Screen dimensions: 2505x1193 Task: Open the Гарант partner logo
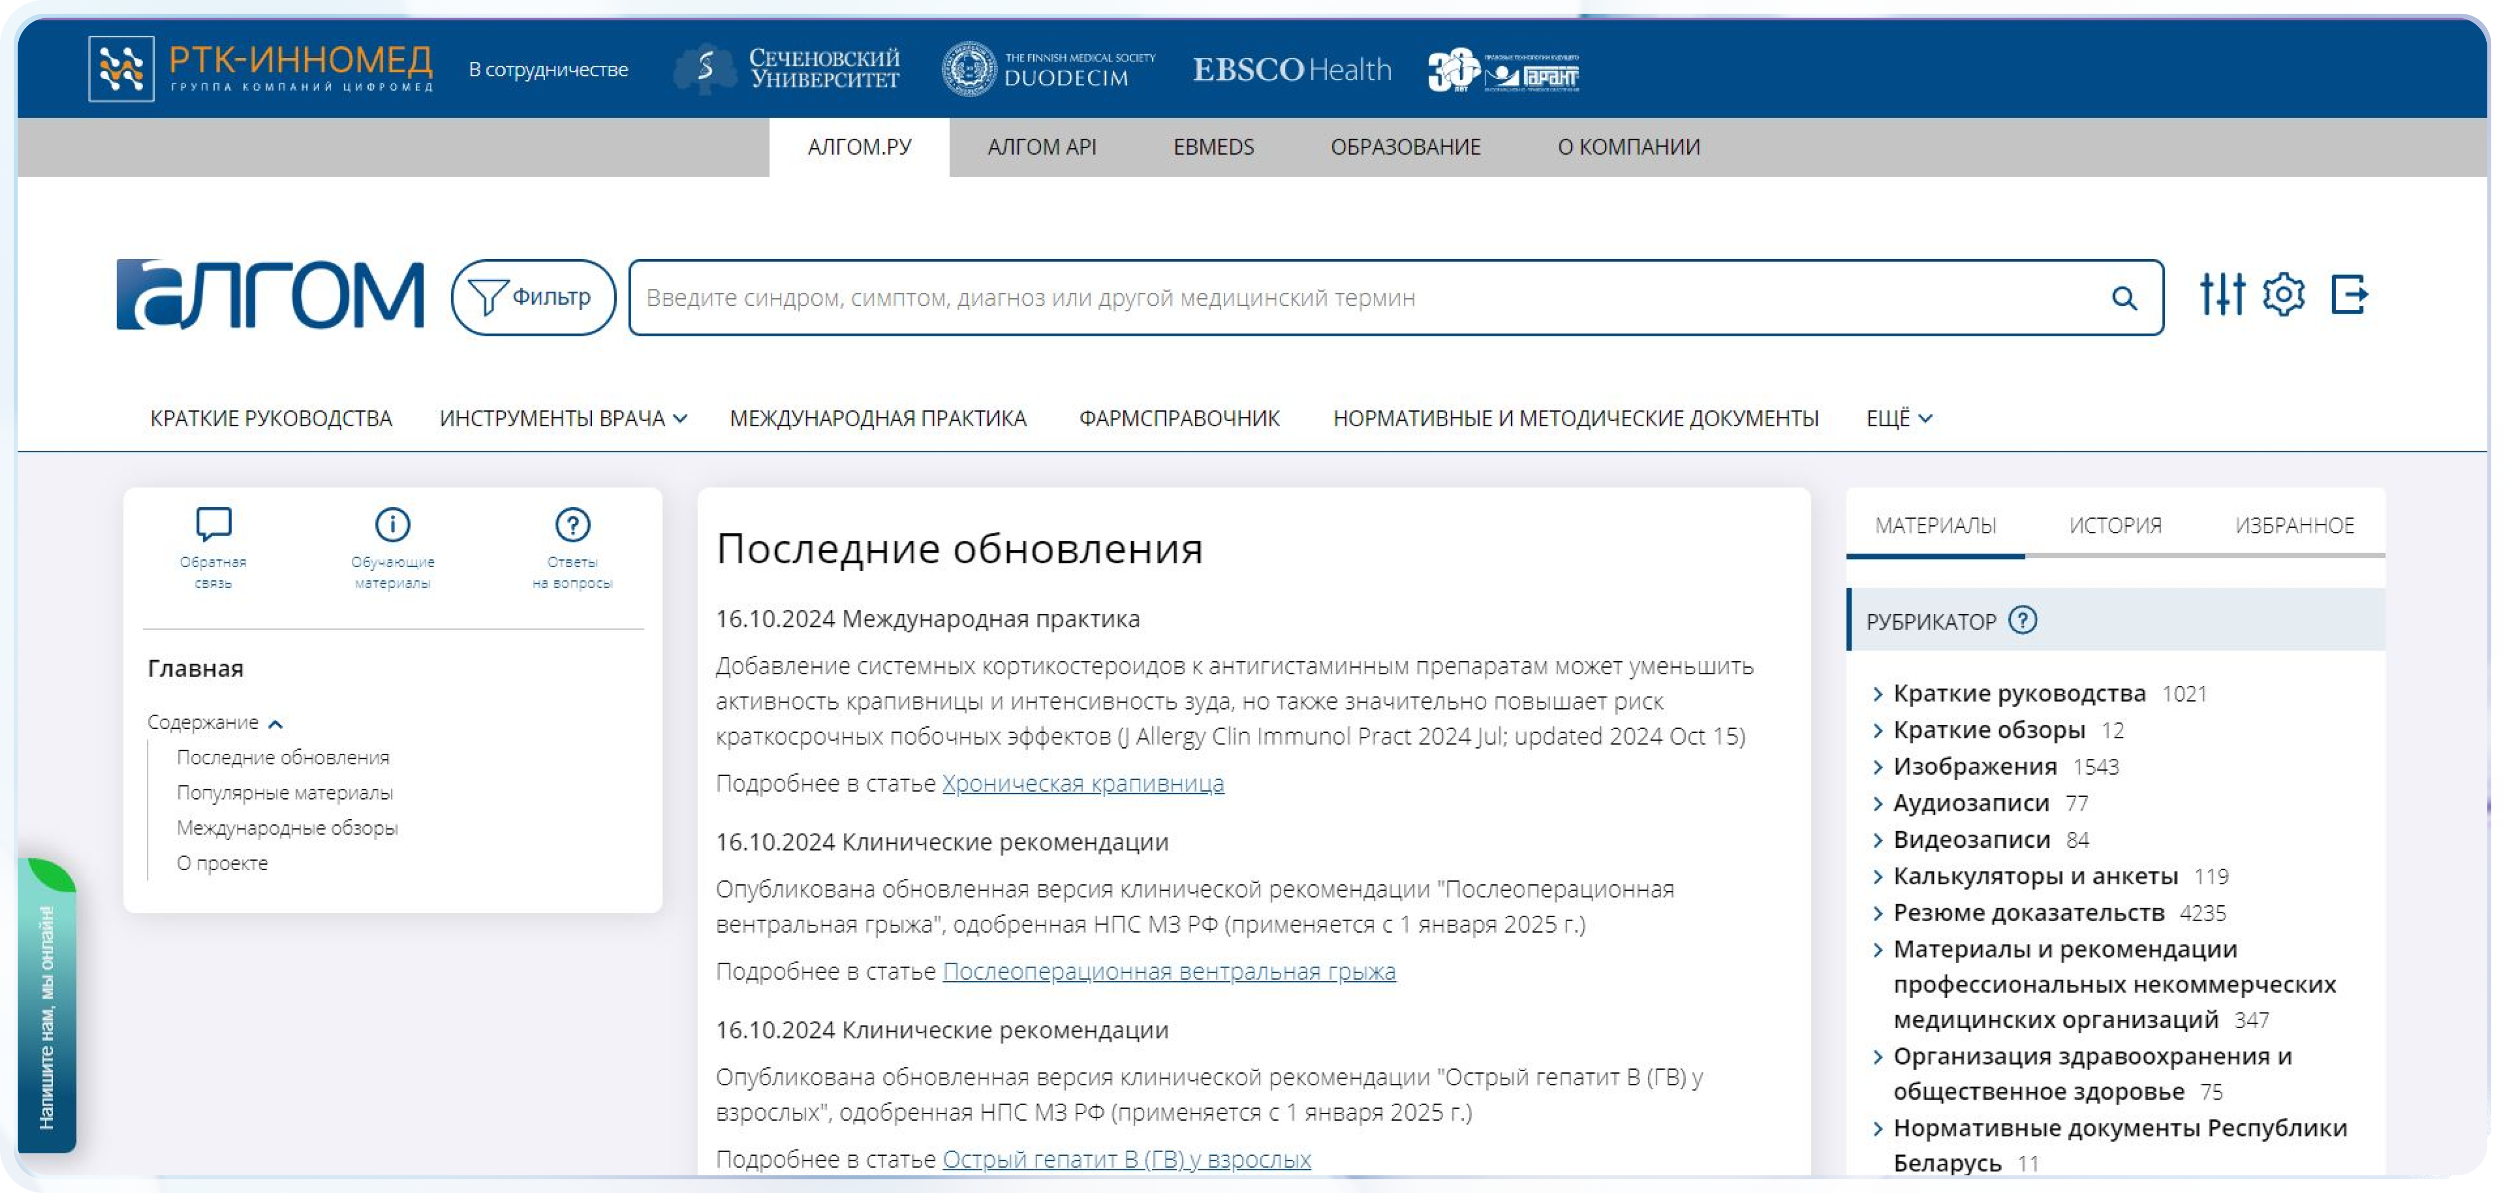click(1503, 70)
